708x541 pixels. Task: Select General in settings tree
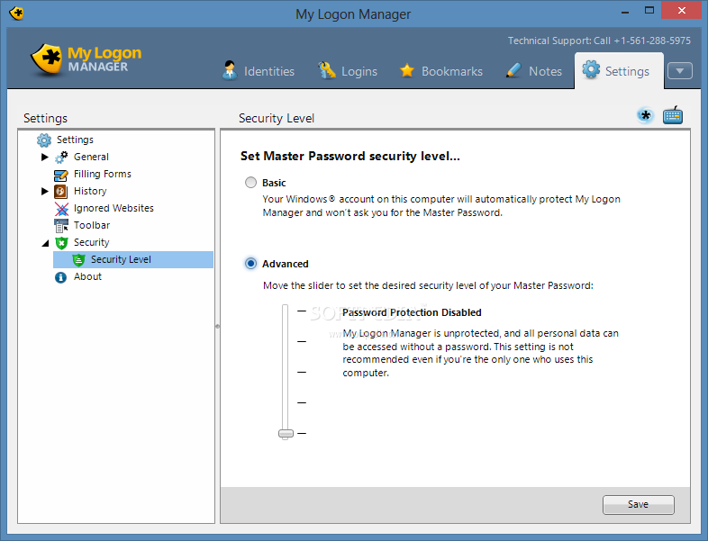click(x=91, y=157)
